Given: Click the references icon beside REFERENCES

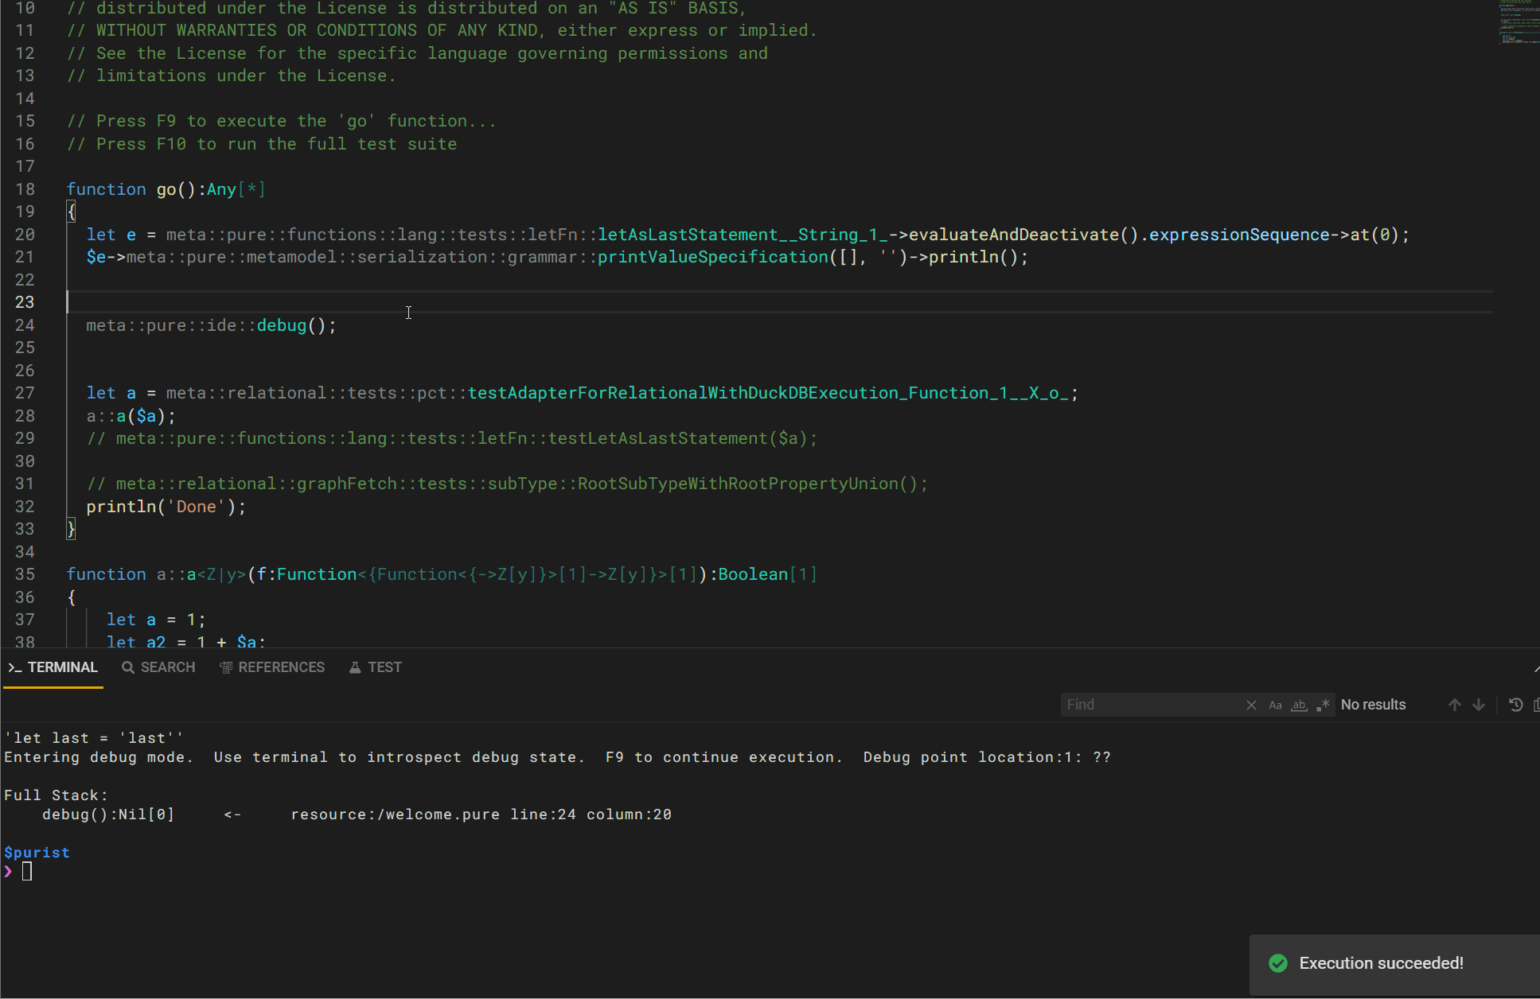Looking at the screenshot, I should 226,667.
